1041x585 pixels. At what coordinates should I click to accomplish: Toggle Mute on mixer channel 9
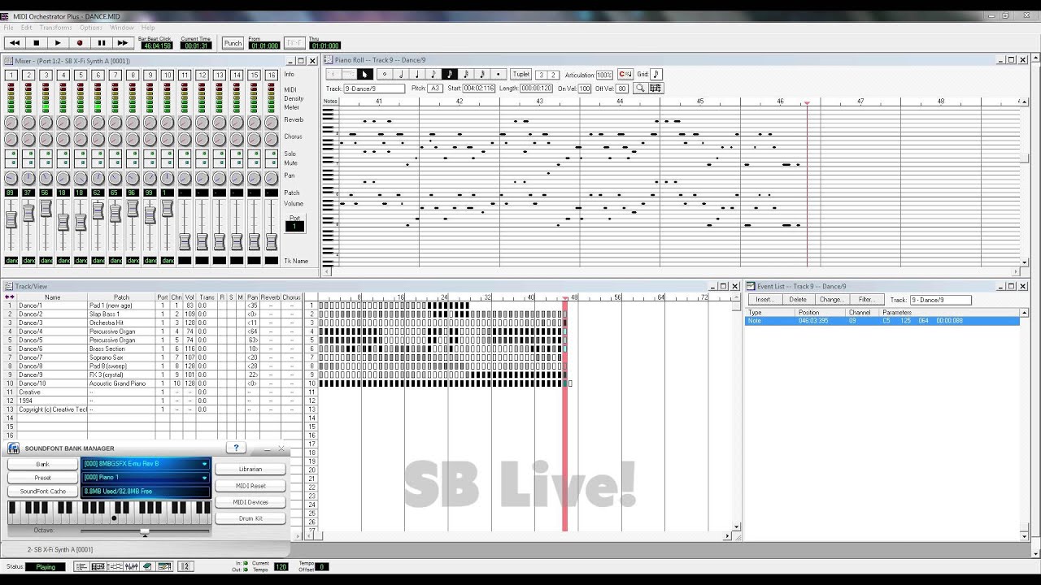(150, 163)
